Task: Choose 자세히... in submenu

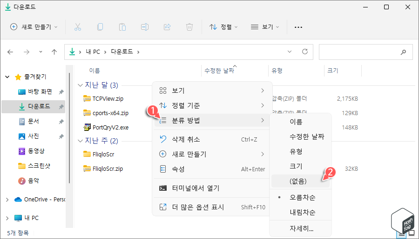Action: tap(300, 229)
